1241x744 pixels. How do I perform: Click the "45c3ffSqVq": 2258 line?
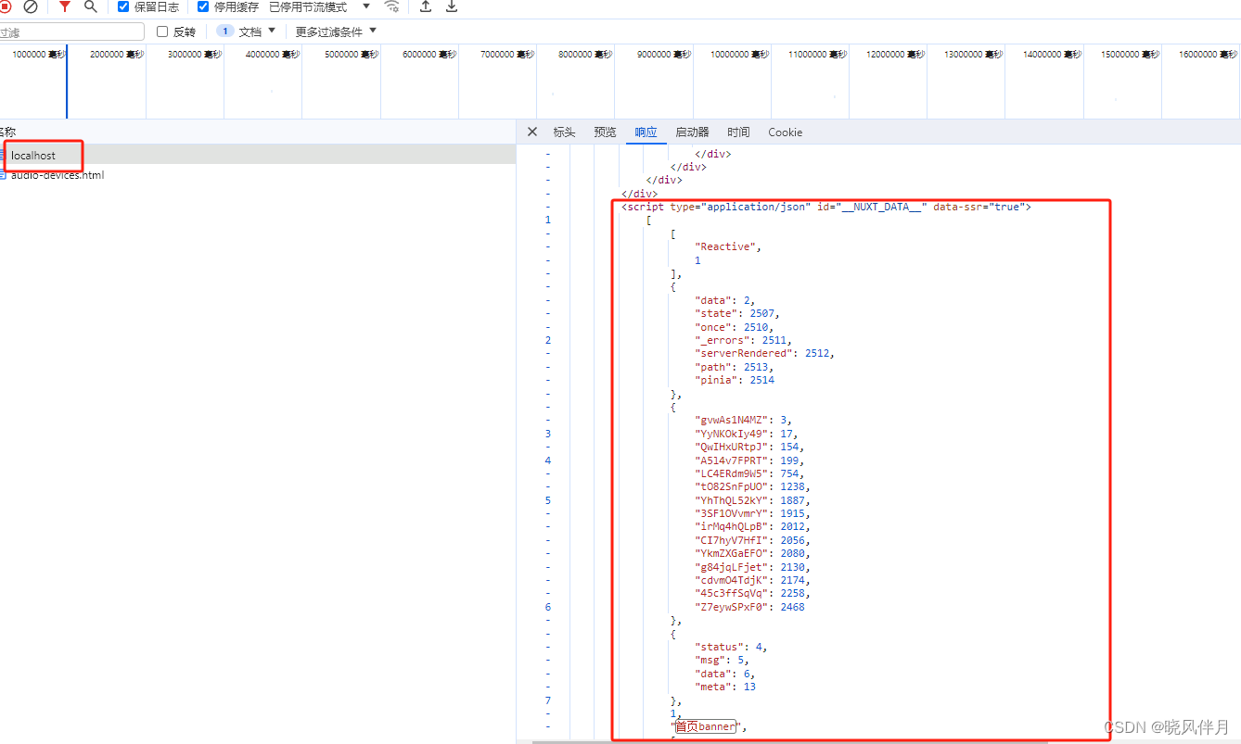753,593
